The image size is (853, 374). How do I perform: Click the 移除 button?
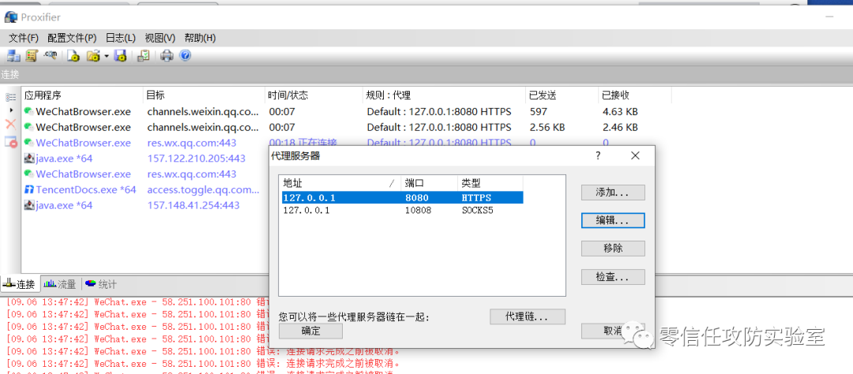point(613,249)
